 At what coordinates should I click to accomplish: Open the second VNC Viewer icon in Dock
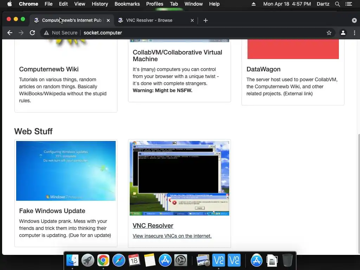tap(234, 261)
